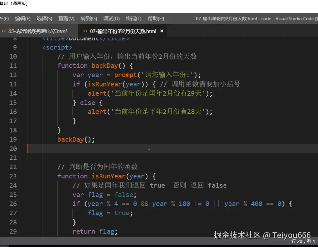This screenshot has height=247, width=318.
Task: Open the 查看(V) menu
Action: tap(66, 18)
